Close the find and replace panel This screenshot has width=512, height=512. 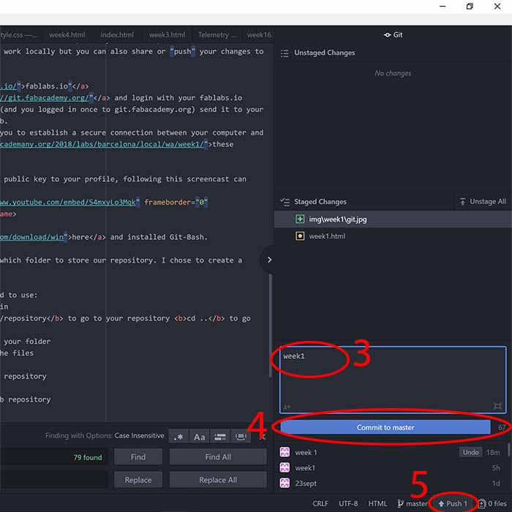click(x=263, y=437)
